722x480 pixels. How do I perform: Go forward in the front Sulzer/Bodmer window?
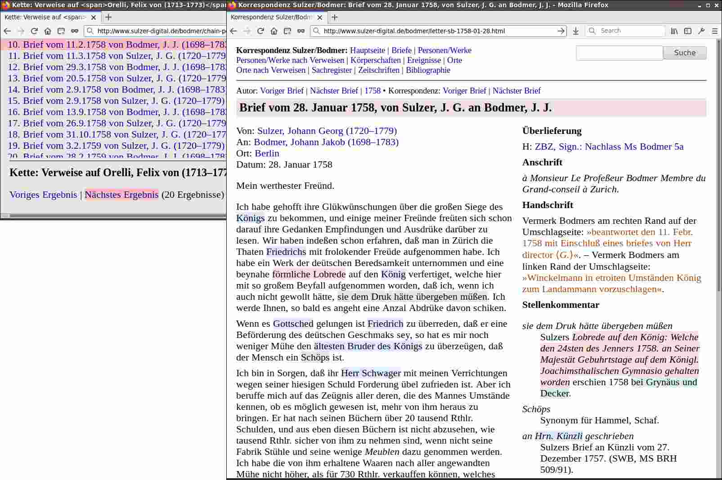(247, 31)
